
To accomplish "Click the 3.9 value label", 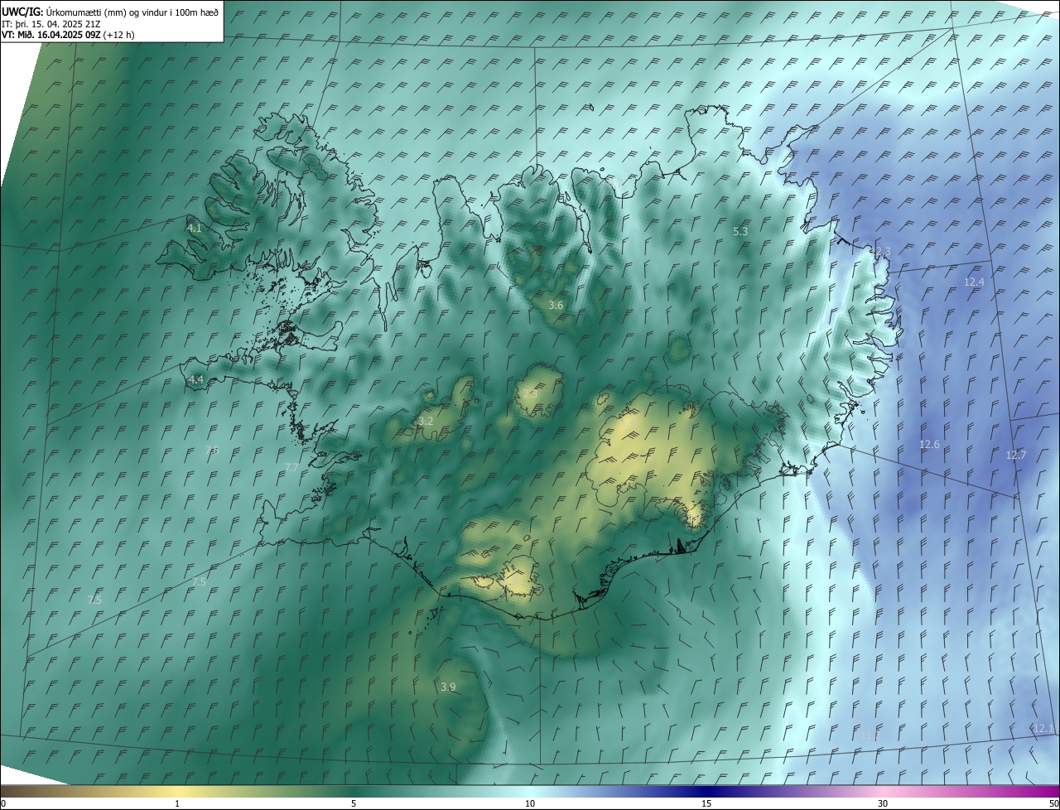I will tap(448, 687).
